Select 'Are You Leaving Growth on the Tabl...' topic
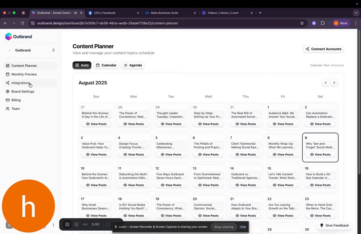 tap(283, 207)
